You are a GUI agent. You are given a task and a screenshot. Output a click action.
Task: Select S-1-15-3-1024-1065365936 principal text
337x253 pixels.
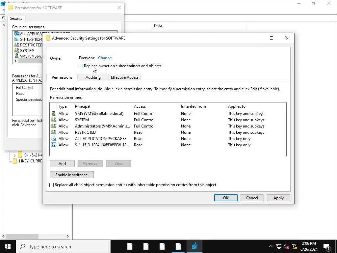click(x=102, y=145)
